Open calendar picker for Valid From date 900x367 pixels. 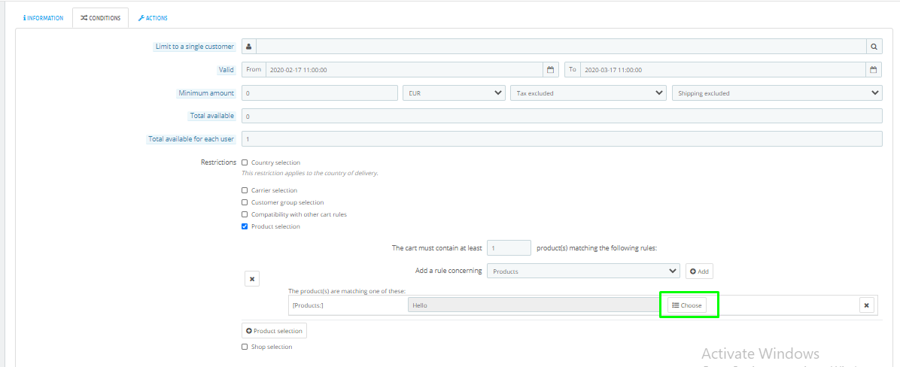click(x=550, y=69)
